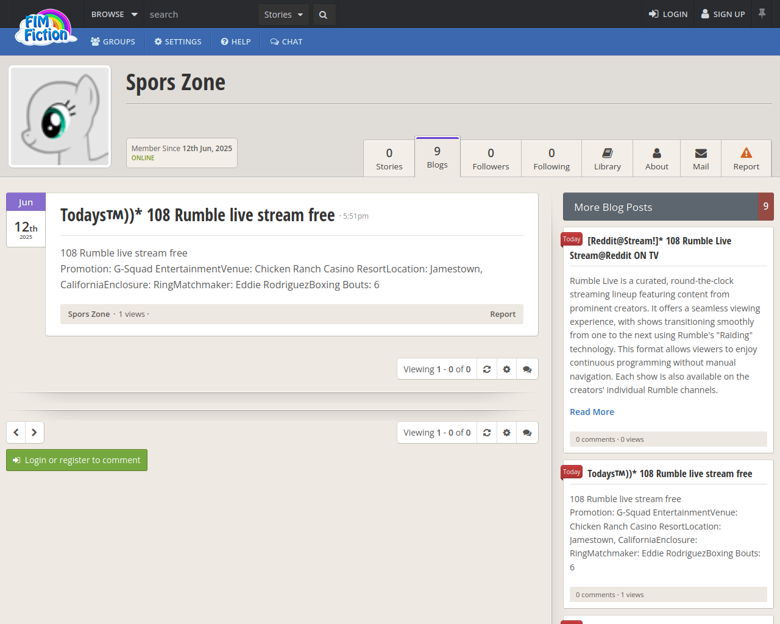The width and height of the screenshot is (780, 624).
Task: Click the magnifier search button
Action: pos(324,15)
